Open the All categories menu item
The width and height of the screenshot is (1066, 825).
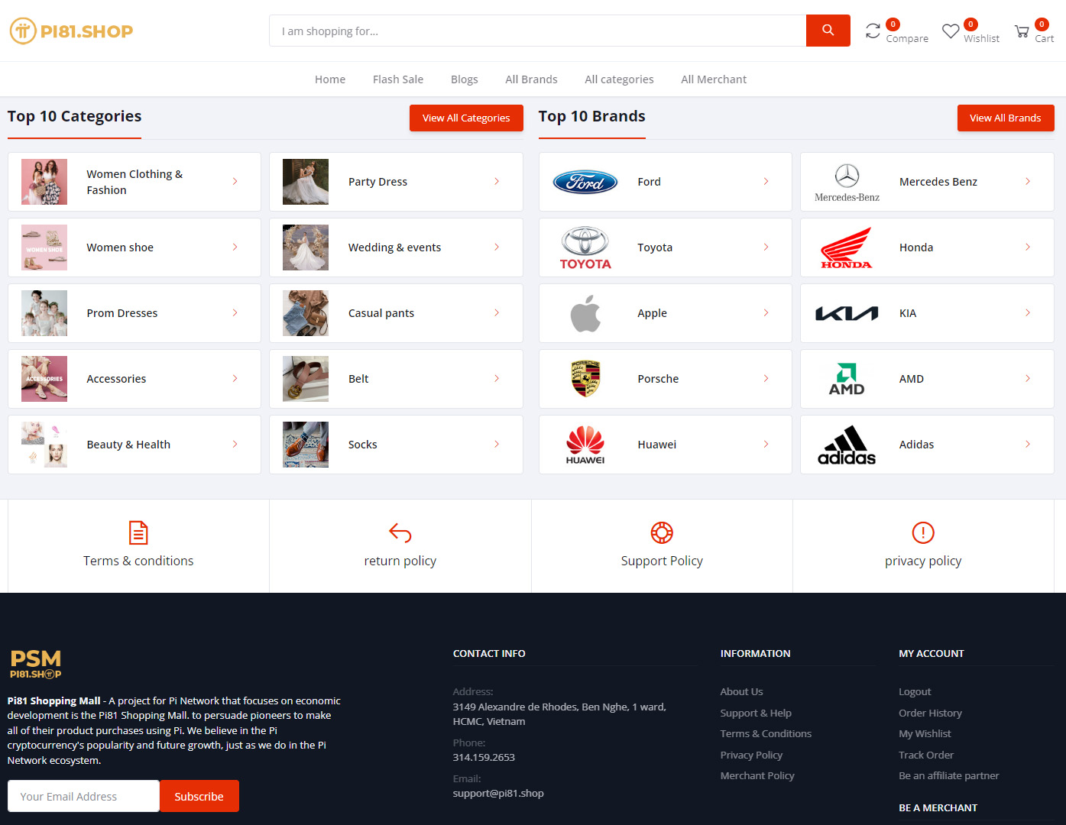click(619, 79)
